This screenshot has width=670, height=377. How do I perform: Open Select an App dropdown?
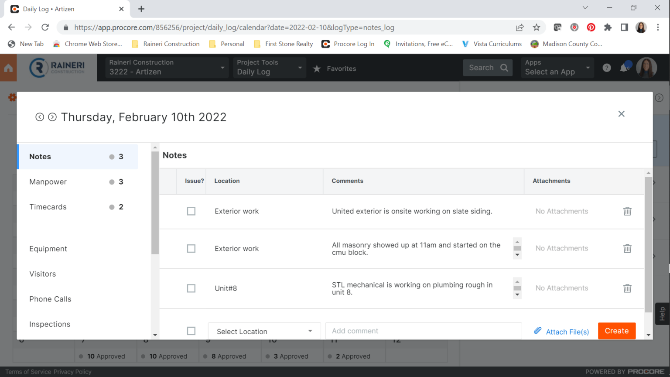coord(557,68)
